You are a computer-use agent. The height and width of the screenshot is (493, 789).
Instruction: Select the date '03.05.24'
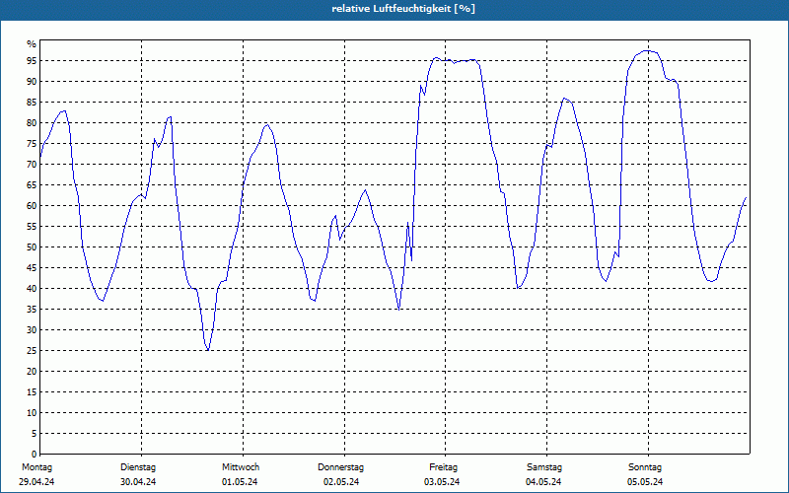click(x=442, y=482)
